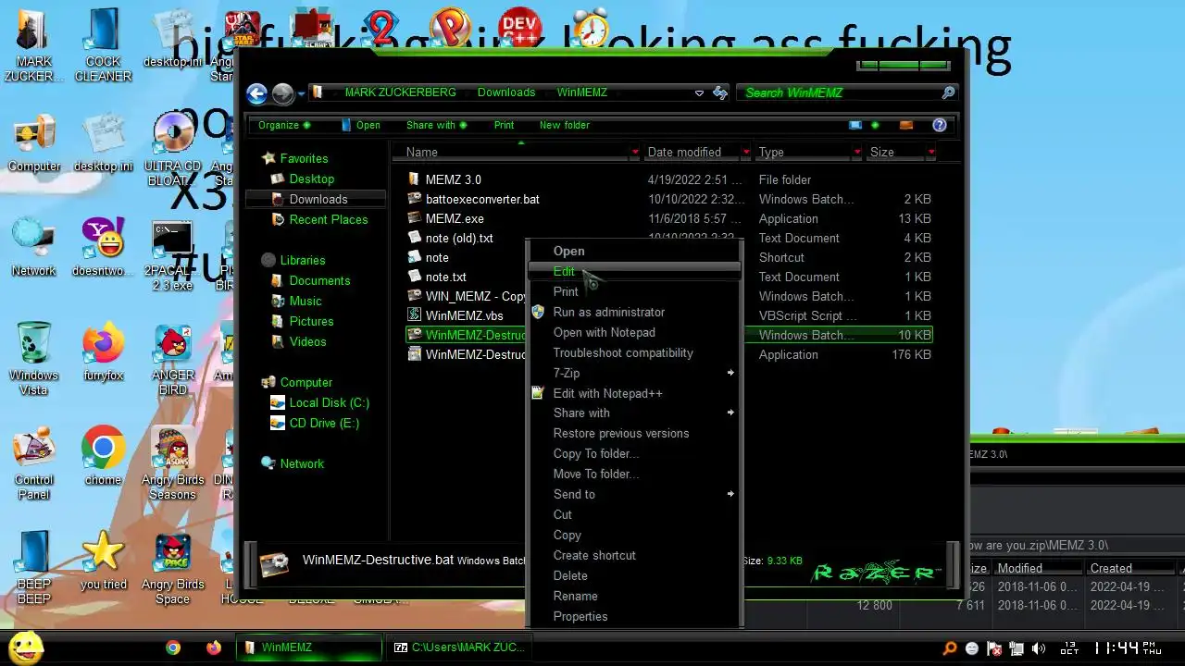Viewport: 1185px width, 666px height.
Task: Choose Delete in the context menu
Action: [x=634, y=575]
